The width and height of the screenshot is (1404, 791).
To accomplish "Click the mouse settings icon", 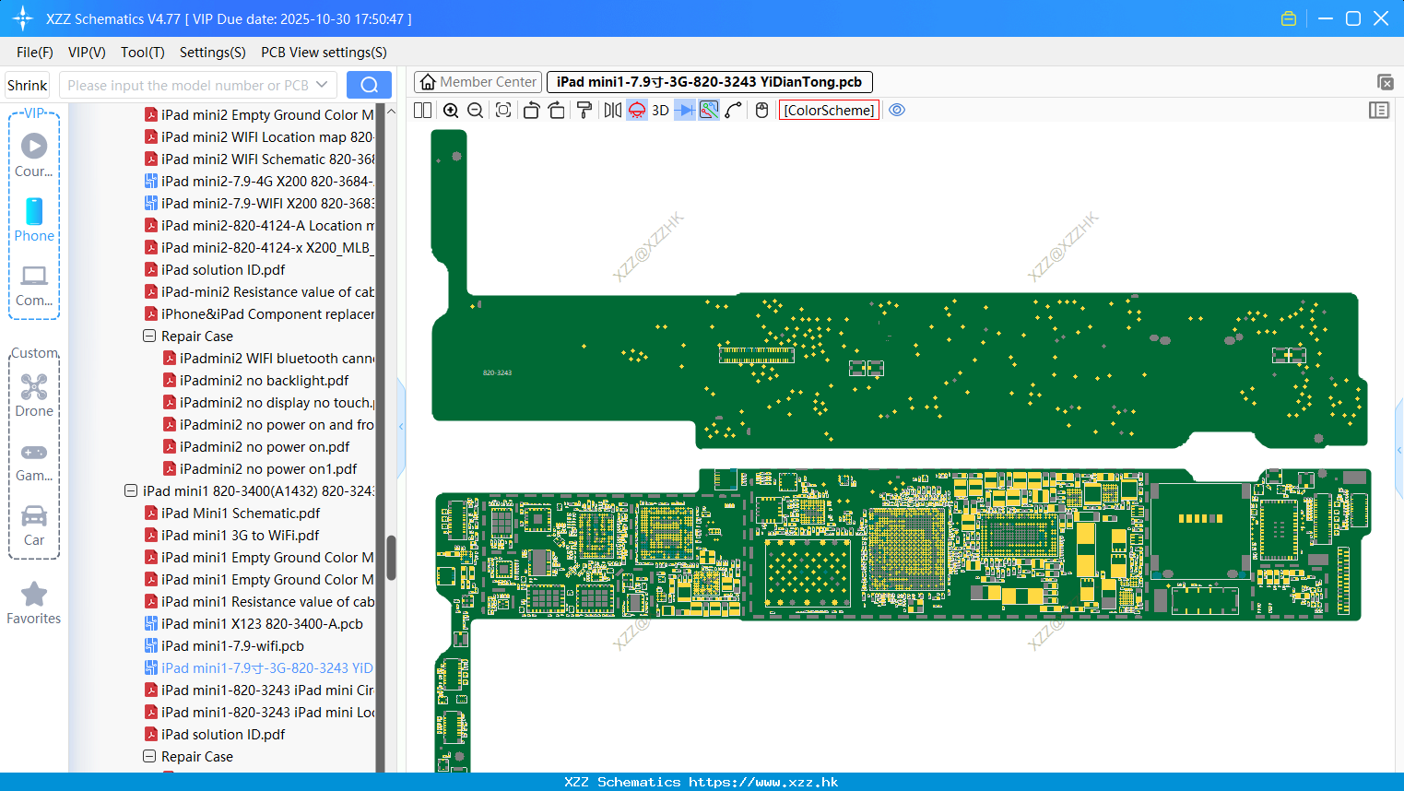I will tap(761, 111).
